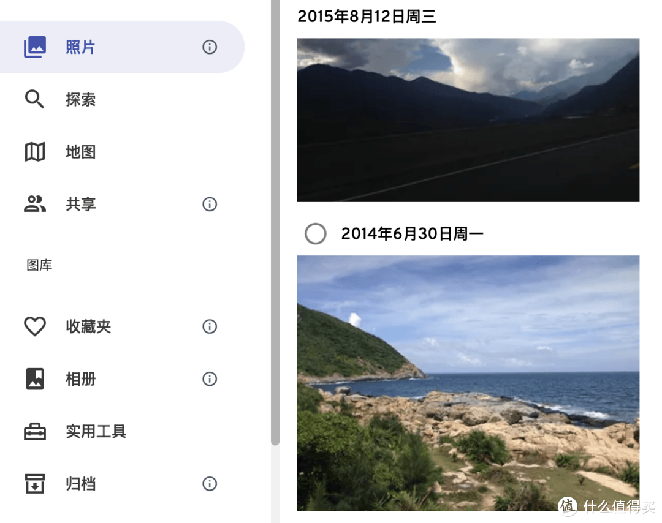Click the Utilities (实用工具) toolbox icon
Viewport: 662px width, 523px height.
(x=34, y=432)
